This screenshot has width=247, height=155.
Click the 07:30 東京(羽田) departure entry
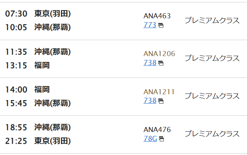38,14
